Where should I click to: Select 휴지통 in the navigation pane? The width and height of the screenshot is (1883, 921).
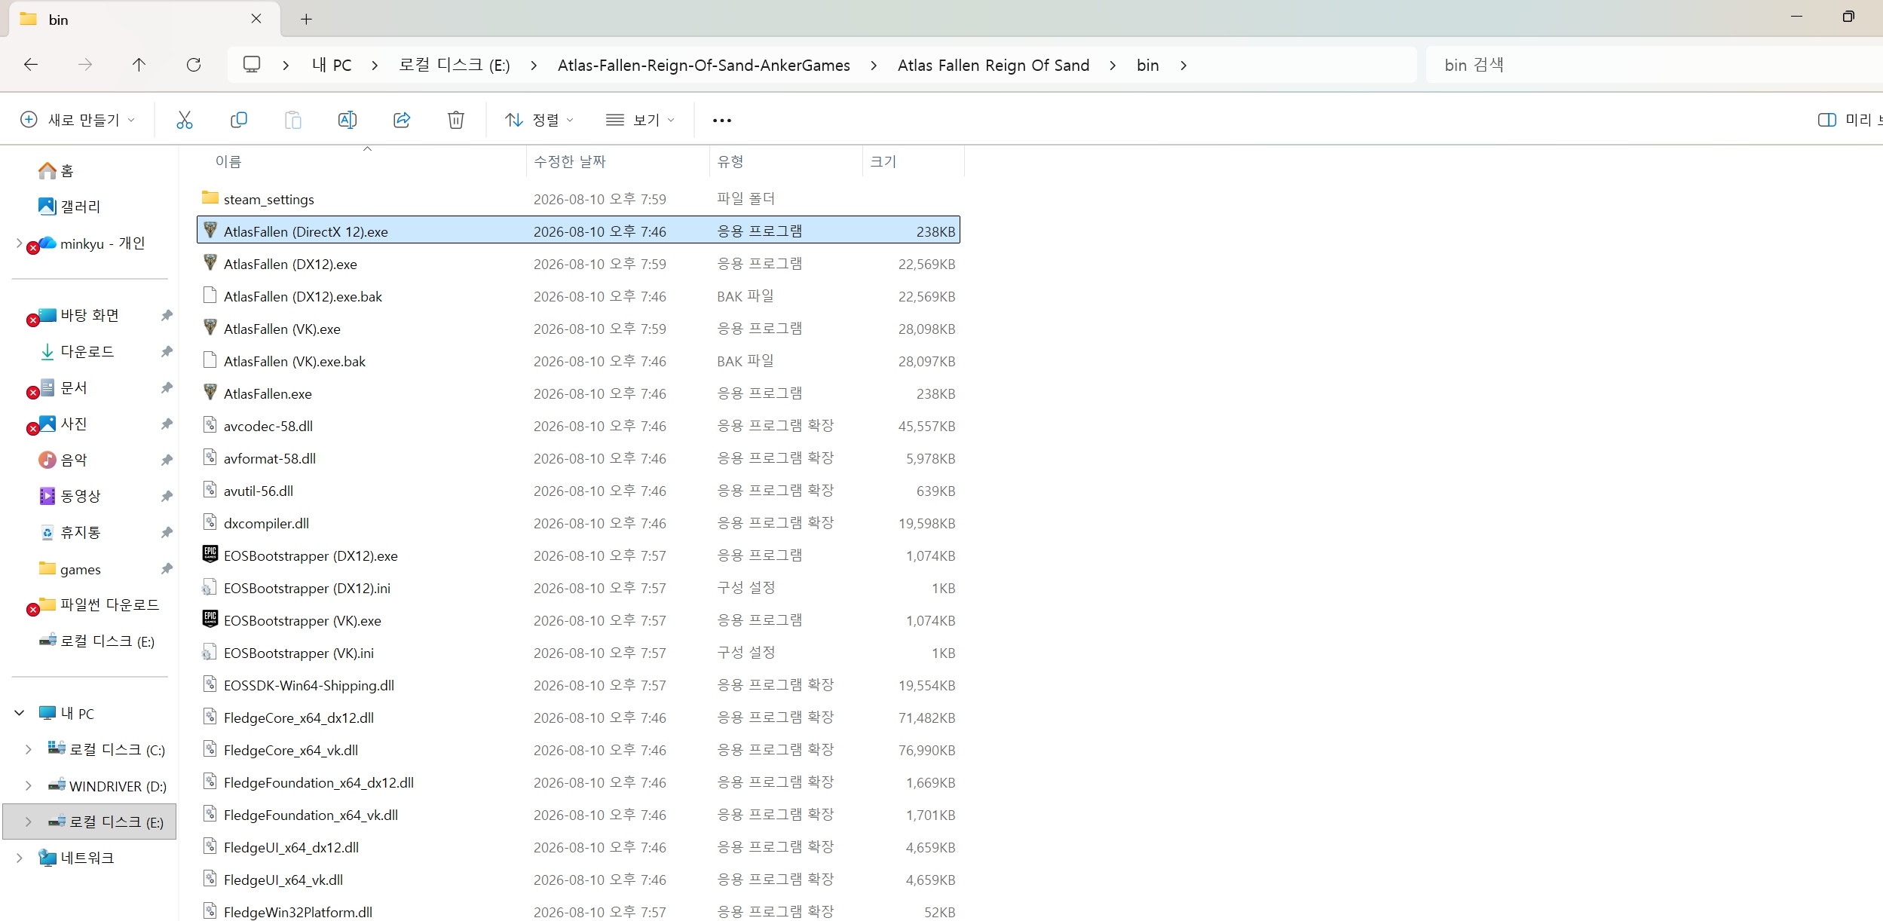(x=69, y=533)
